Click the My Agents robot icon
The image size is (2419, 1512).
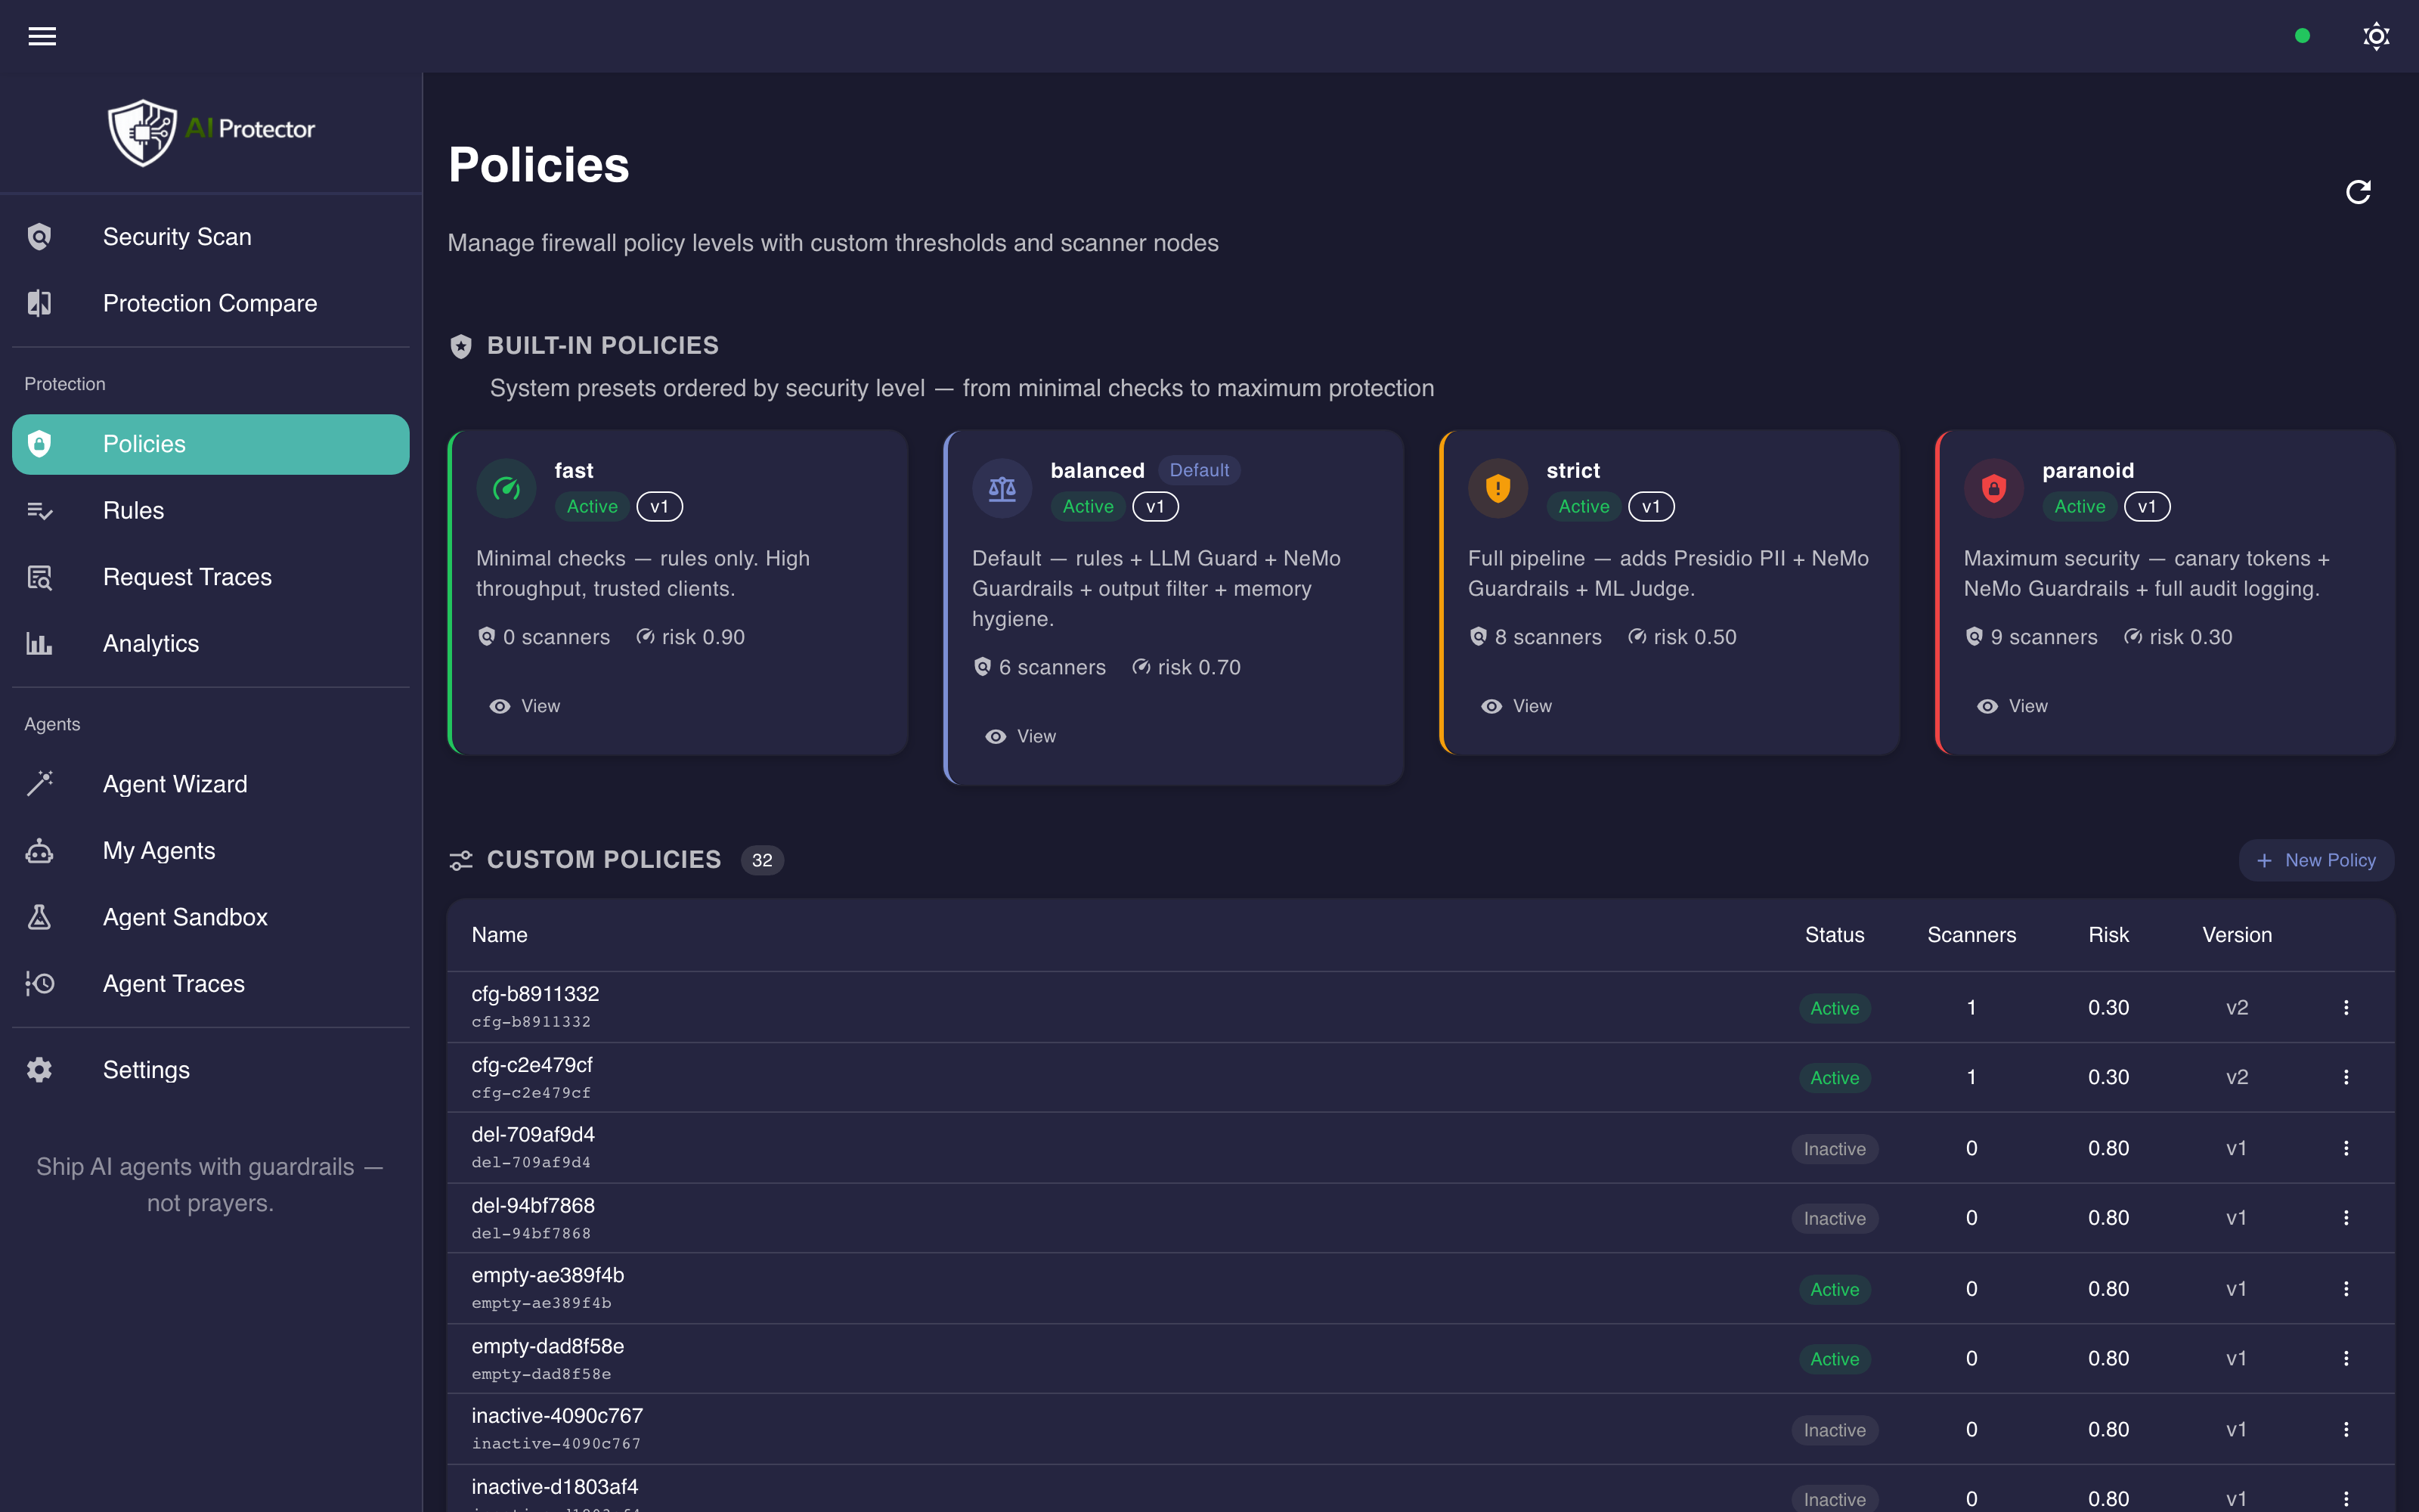click(39, 851)
